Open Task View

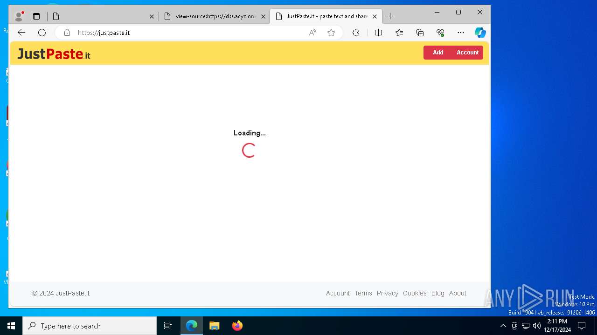[168, 326]
